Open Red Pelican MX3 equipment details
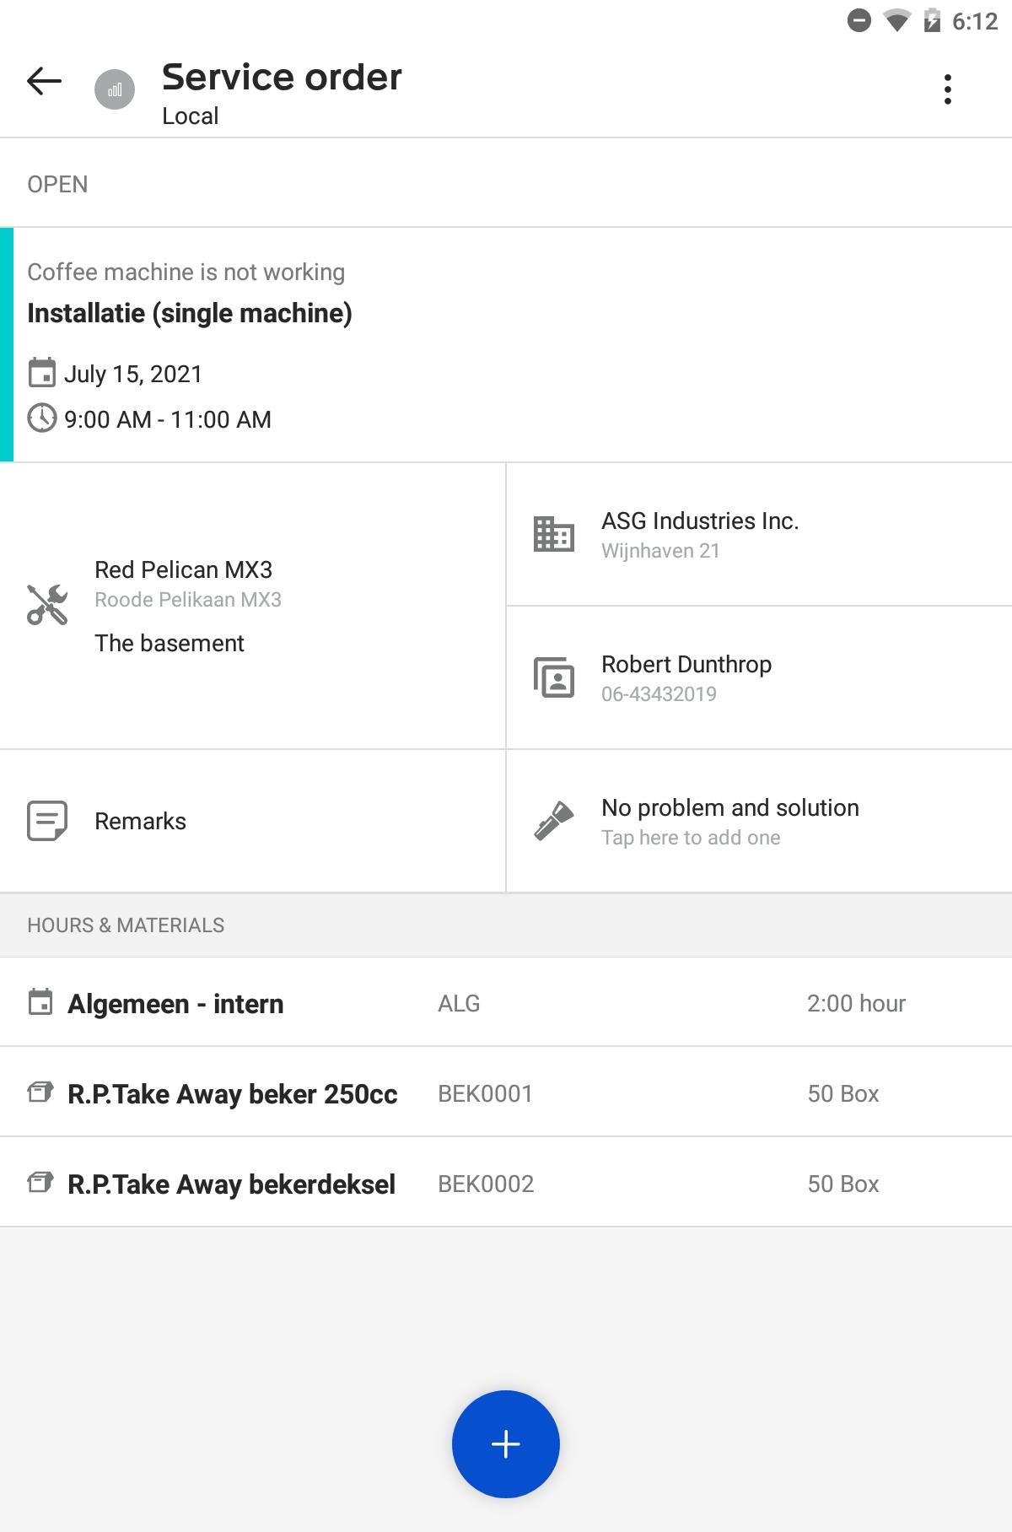 pos(253,606)
